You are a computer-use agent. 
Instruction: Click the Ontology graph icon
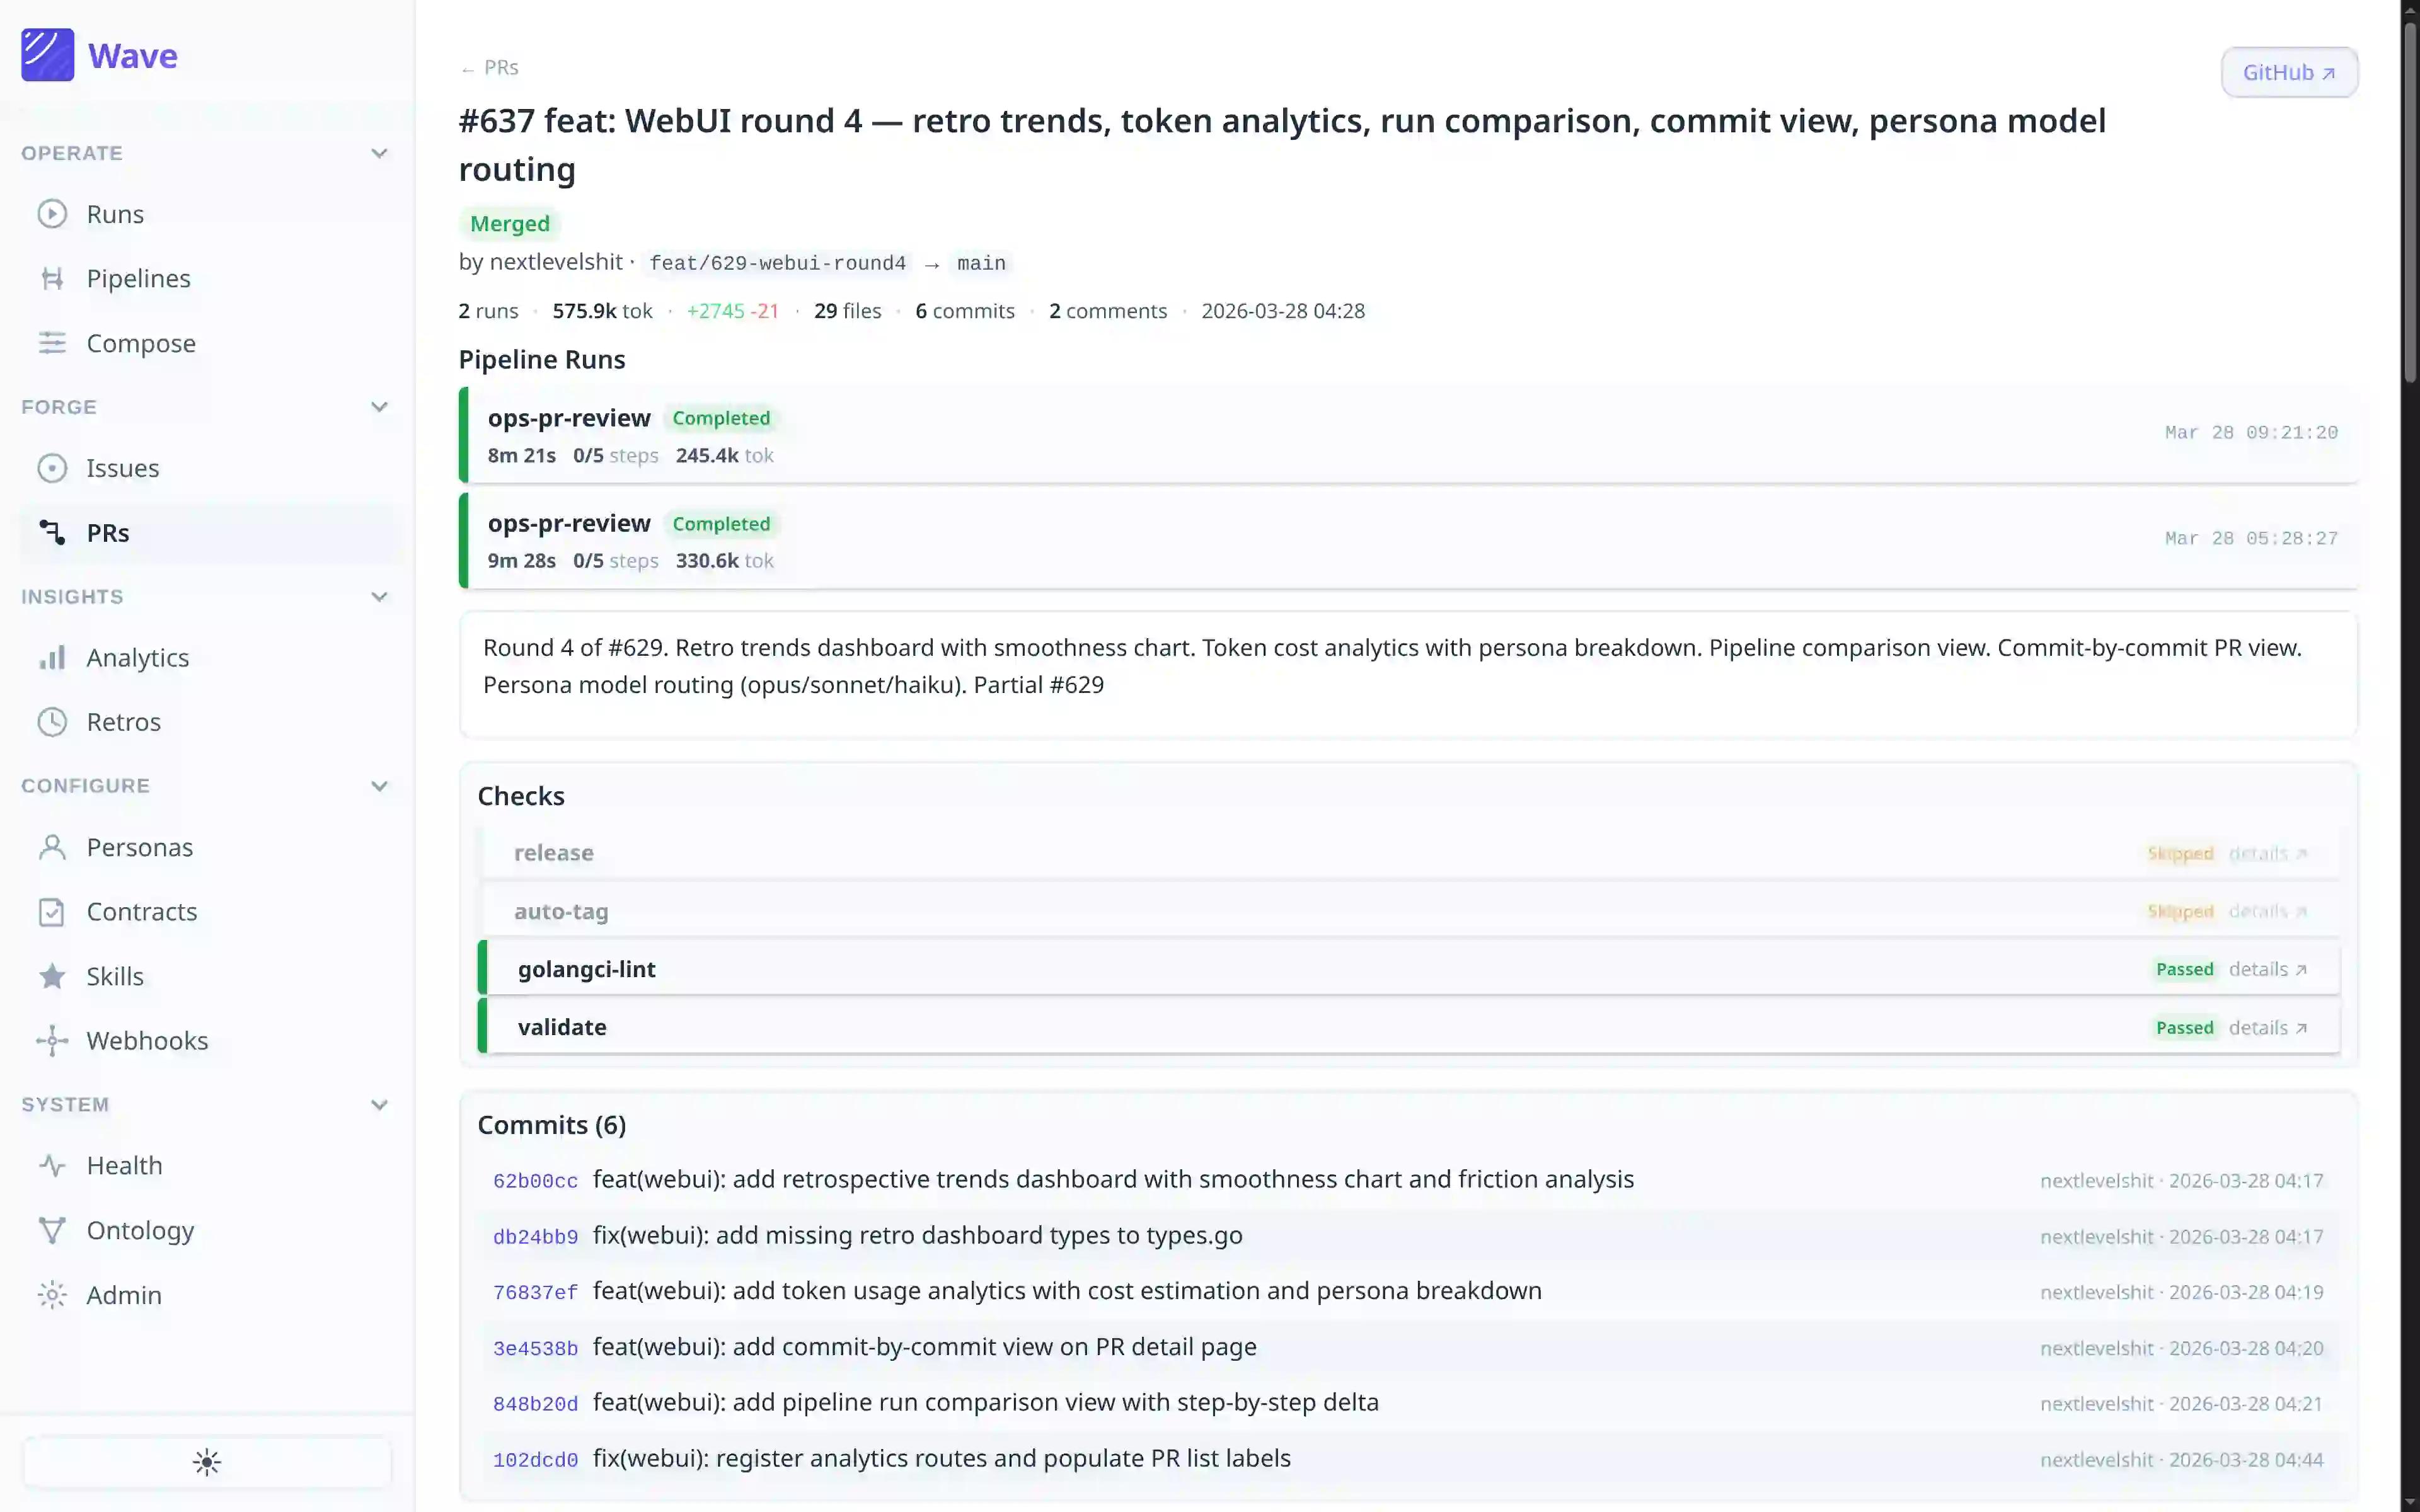(52, 1230)
